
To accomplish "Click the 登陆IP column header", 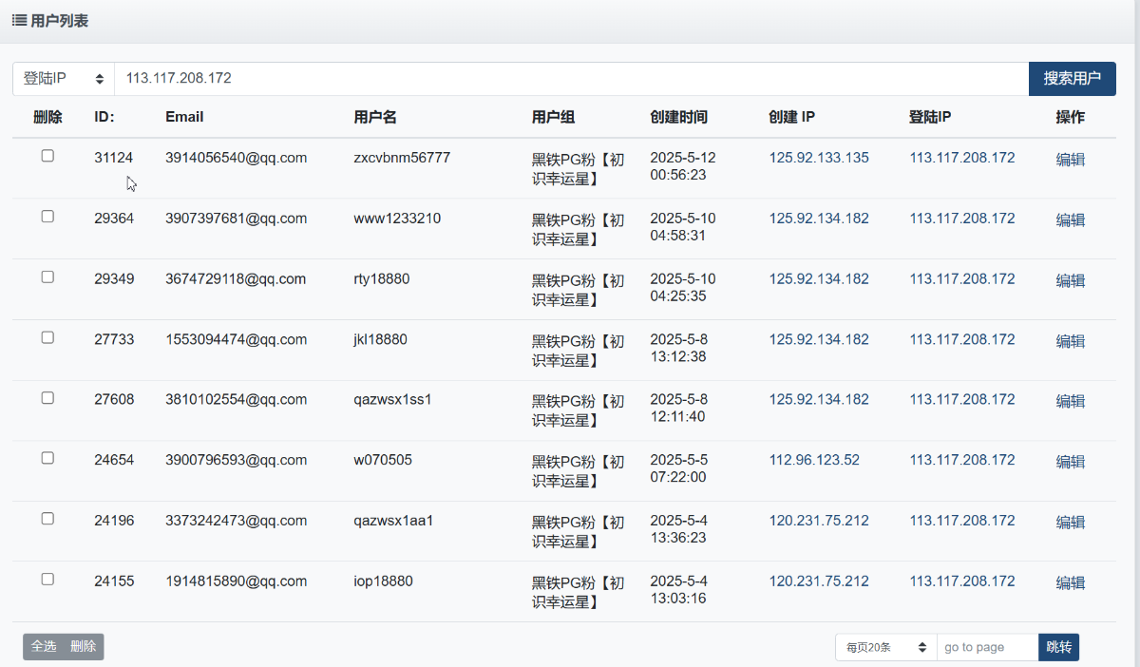I will point(930,118).
